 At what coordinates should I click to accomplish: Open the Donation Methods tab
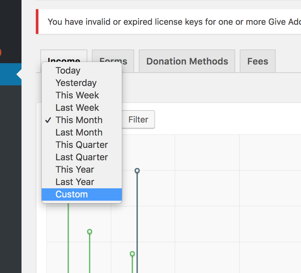click(x=187, y=61)
